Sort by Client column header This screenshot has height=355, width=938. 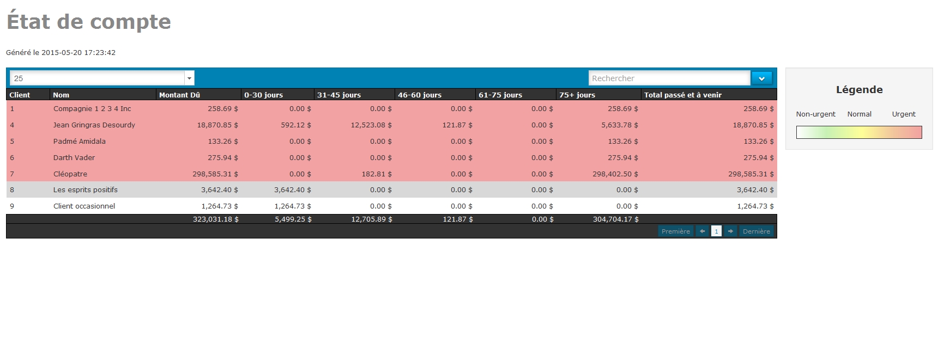point(20,95)
